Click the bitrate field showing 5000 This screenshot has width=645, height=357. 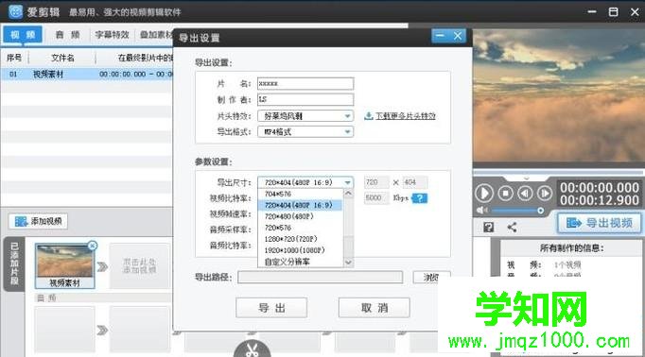[376, 198]
